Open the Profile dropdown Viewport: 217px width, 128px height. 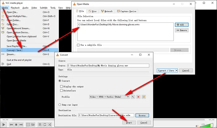coord(109,97)
